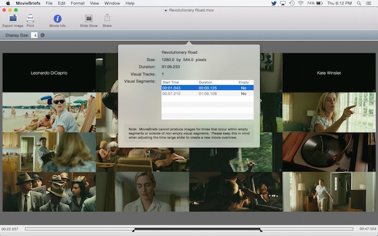
Task: Select segment row starting at 00:01.043
Action: (207, 88)
